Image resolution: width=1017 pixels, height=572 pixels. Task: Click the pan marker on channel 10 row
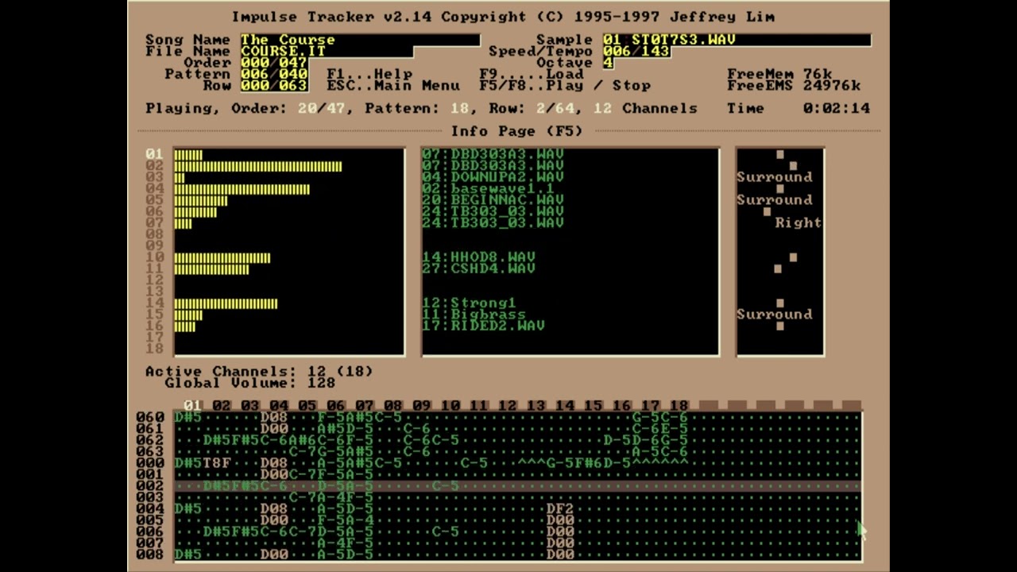click(x=793, y=257)
